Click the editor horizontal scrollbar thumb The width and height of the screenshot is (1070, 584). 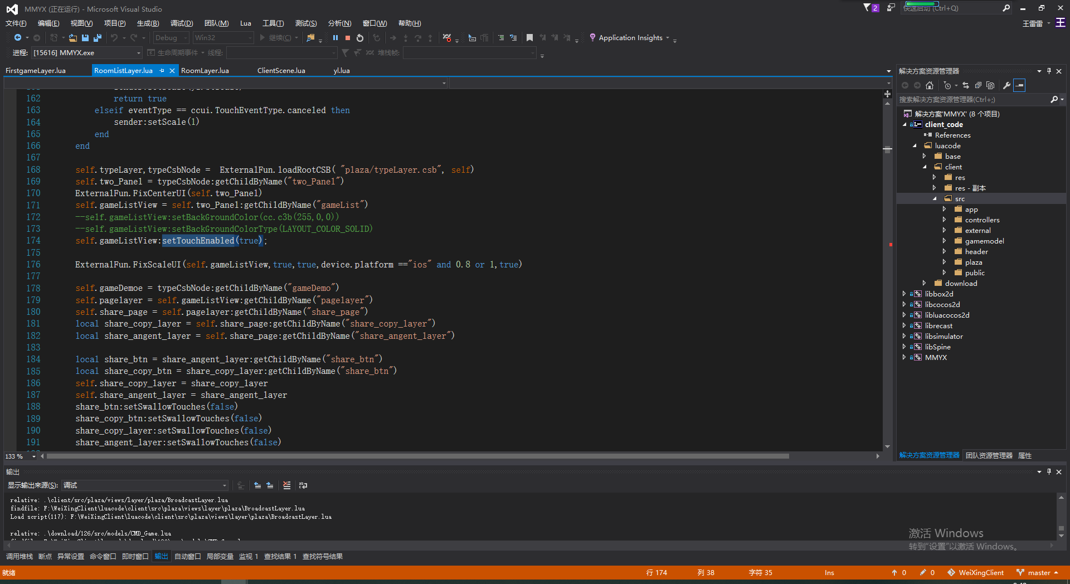(418, 456)
